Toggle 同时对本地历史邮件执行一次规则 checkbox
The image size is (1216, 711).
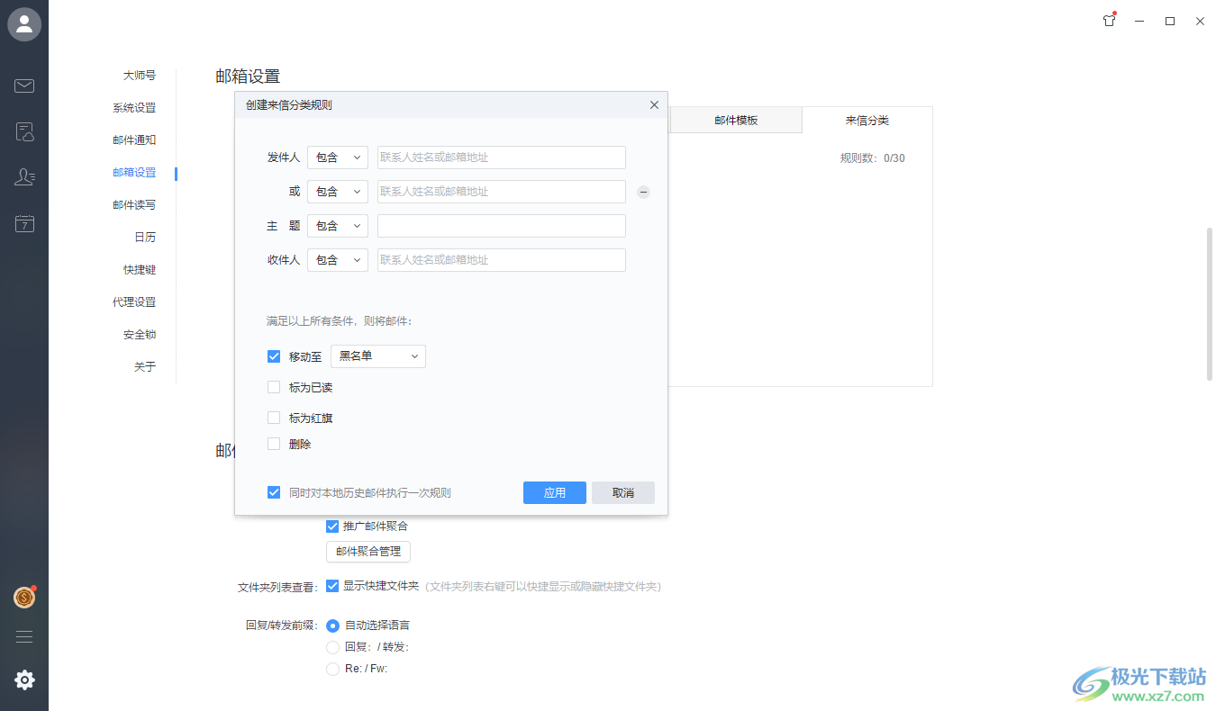(x=274, y=492)
